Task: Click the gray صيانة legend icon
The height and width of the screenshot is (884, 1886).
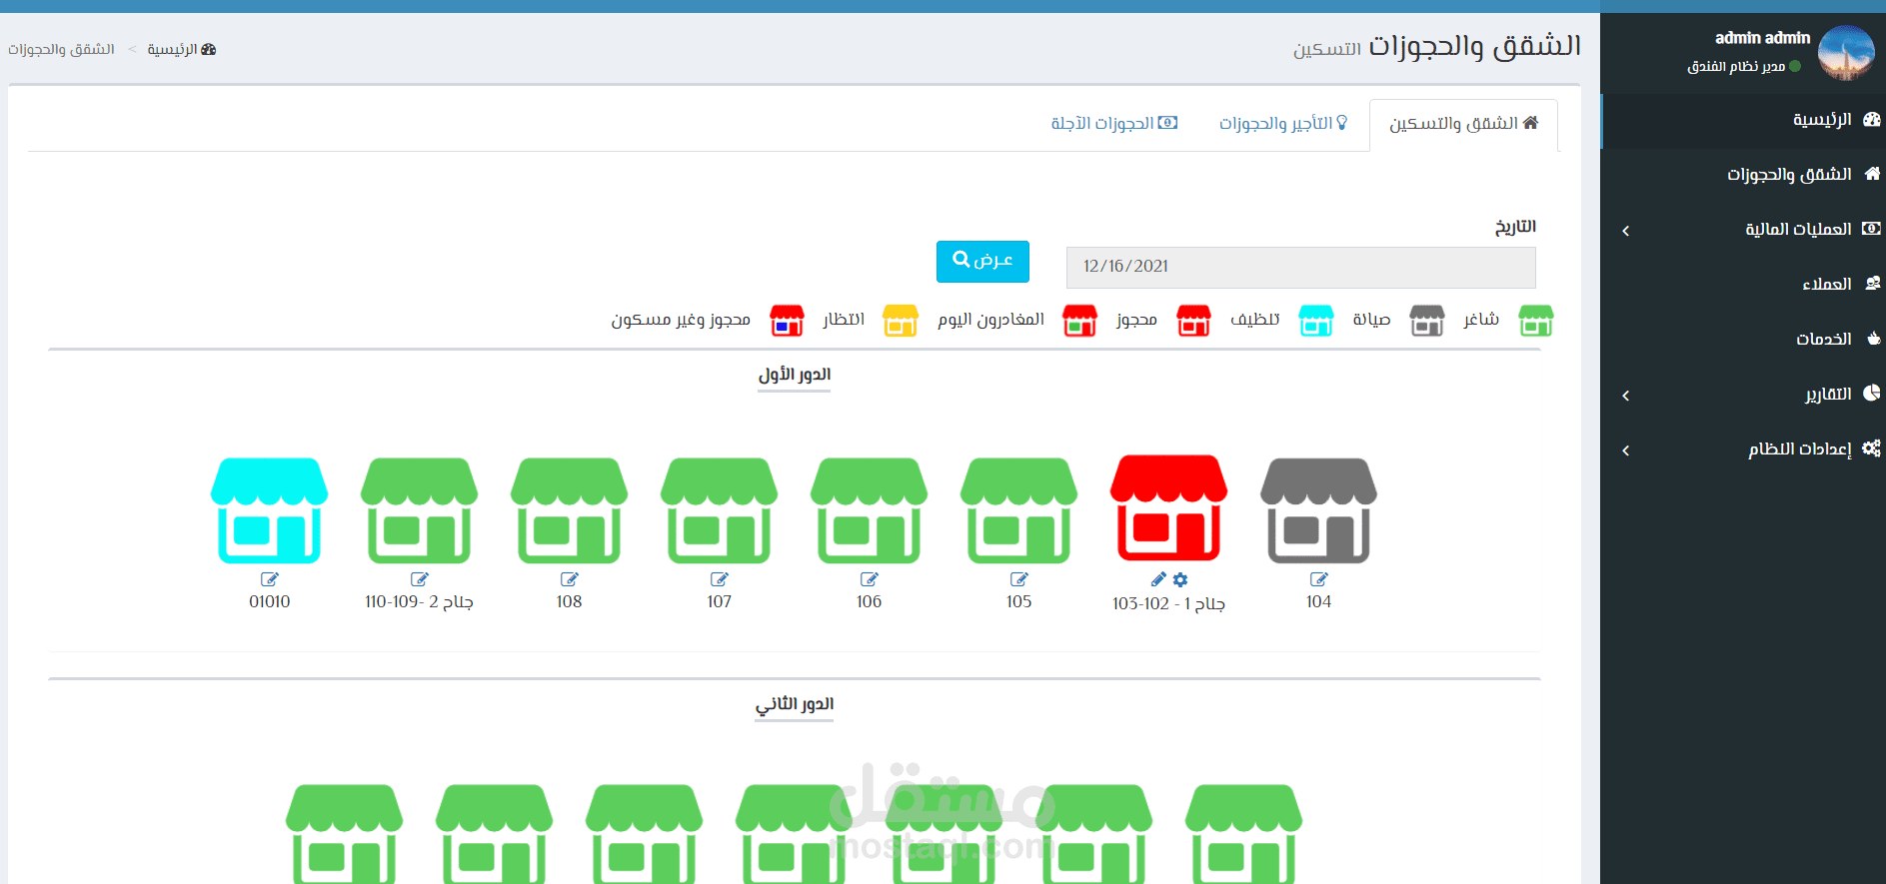Action: click(x=1426, y=321)
